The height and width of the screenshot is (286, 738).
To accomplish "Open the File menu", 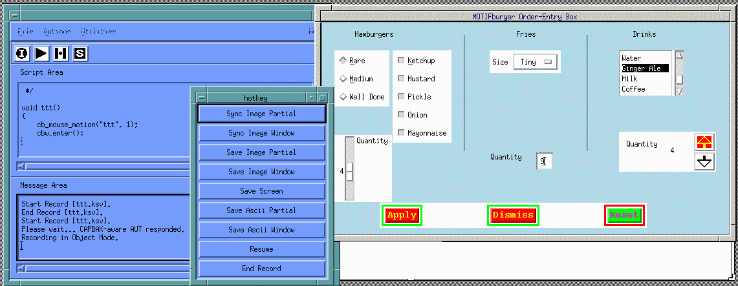I will pos(26,32).
